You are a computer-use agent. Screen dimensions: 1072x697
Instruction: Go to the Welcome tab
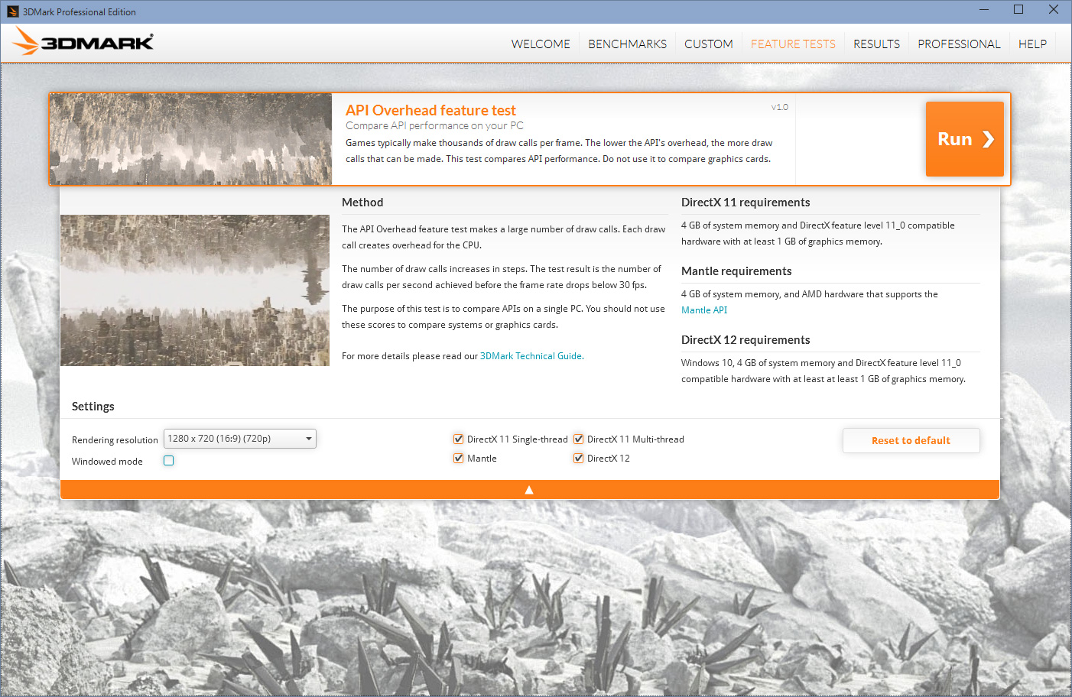point(541,44)
